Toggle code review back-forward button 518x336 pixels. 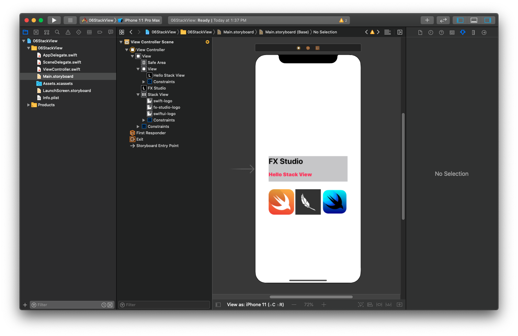click(x=443, y=20)
